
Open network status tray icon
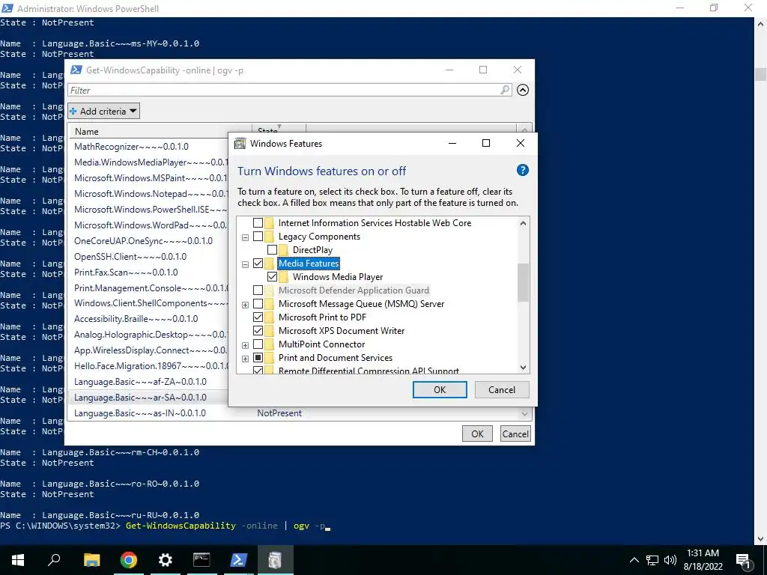(x=652, y=560)
